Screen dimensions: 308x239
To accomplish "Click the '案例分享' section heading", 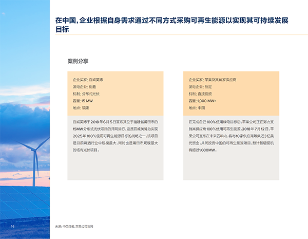I will click(x=78, y=61).
